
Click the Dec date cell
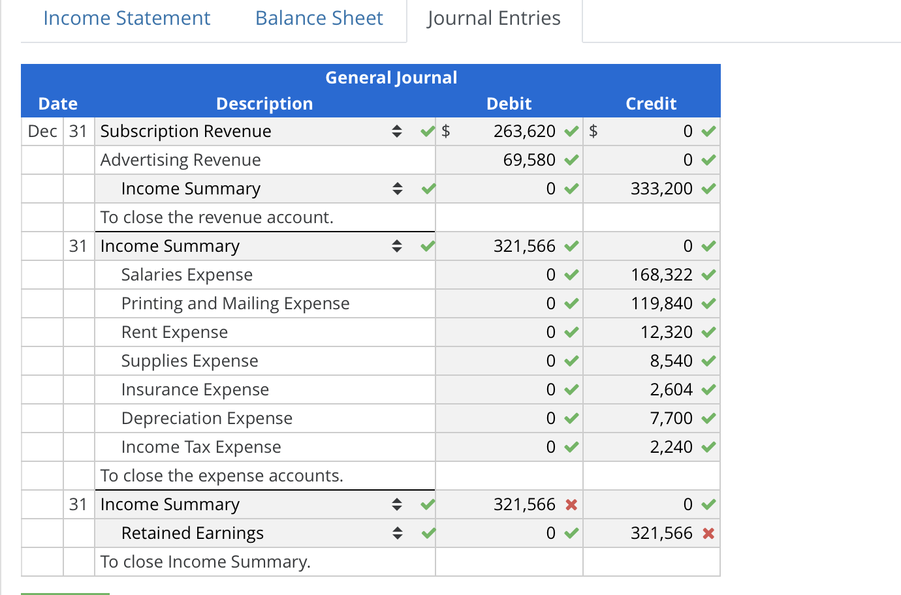click(x=42, y=131)
